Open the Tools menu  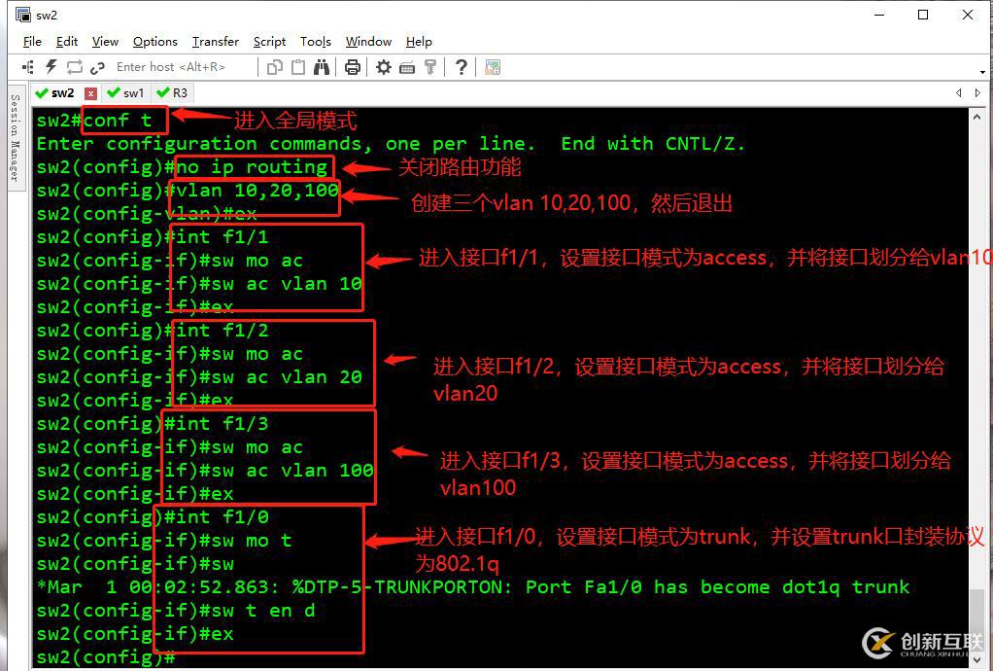[x=316, y=41]
